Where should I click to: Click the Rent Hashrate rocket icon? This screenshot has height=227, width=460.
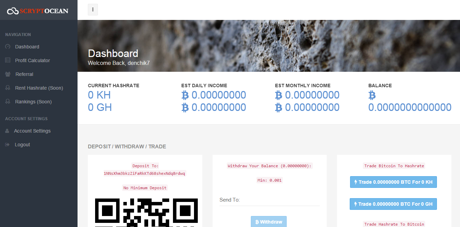pos(8,88)
